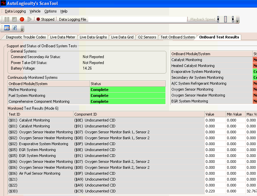Click the Component ID column header
This screenshot has height=196, width=257.
coord(139,114)
